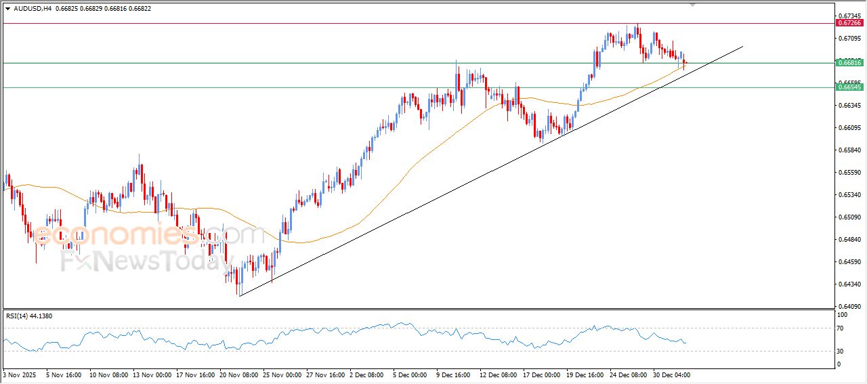Click the 0.67345 value on price scale
This screenshot has width=867, height=384.
point(849,16)
